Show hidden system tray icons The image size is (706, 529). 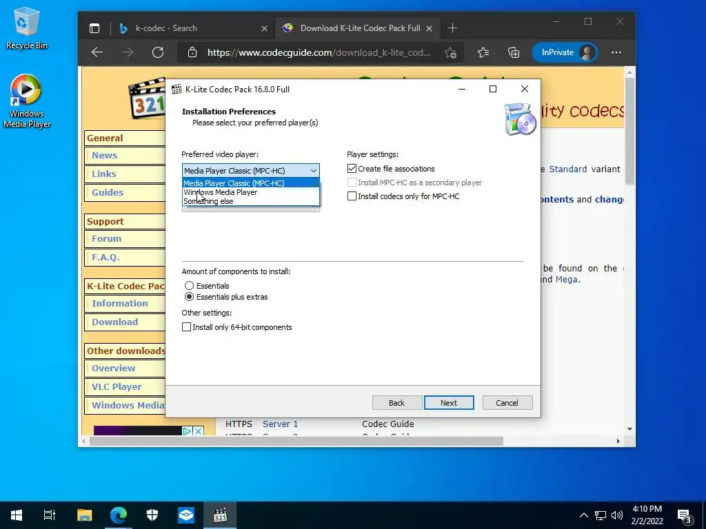[x=583, y=515]
